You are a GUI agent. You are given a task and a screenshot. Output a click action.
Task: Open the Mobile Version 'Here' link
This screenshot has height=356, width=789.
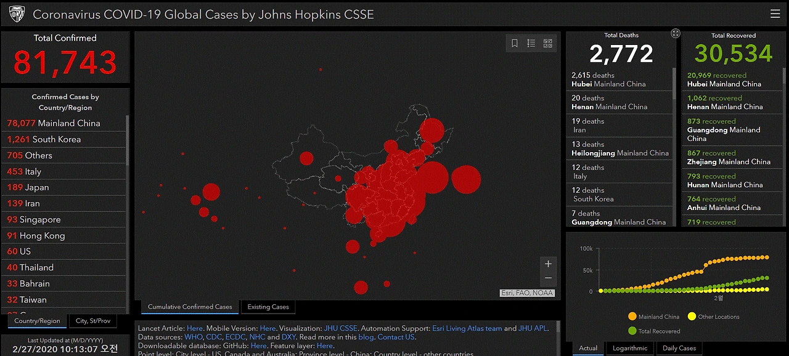point(268,329)
